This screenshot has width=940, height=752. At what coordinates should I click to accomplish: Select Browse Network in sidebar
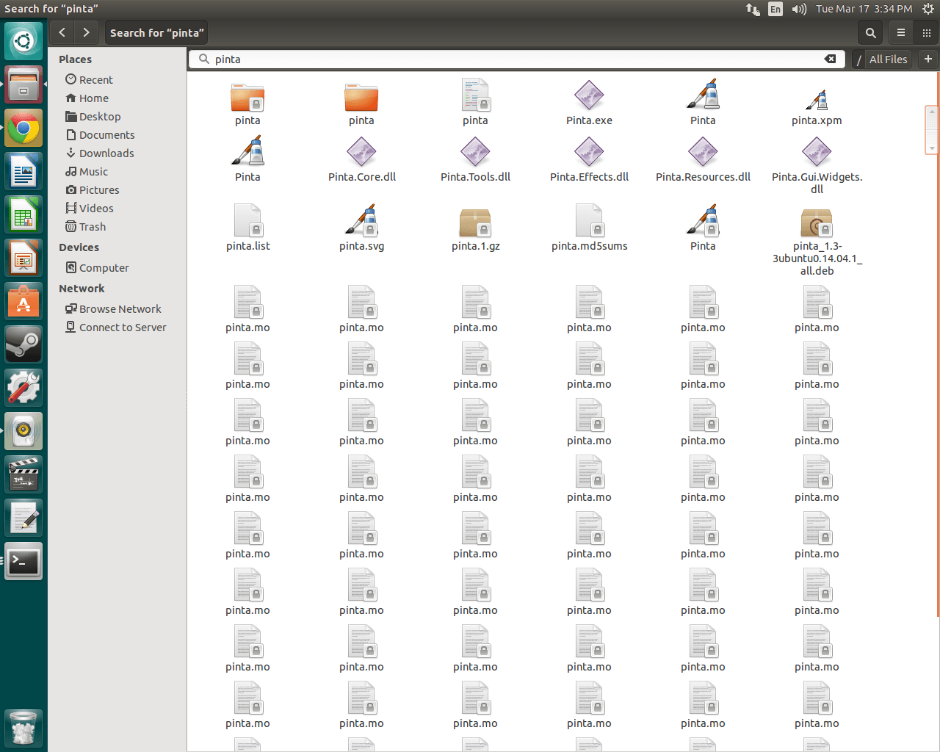coord(120,308)
